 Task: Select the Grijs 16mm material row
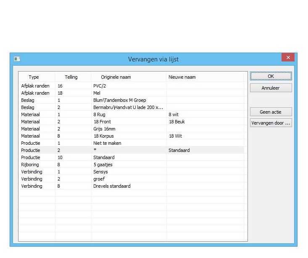105,129
